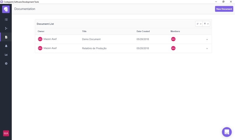The height and width of the screenshot is (140, 235).
Task: Select the Documentation page icon in sidebar
Action: pyautogui.click(x=6, y=37)
